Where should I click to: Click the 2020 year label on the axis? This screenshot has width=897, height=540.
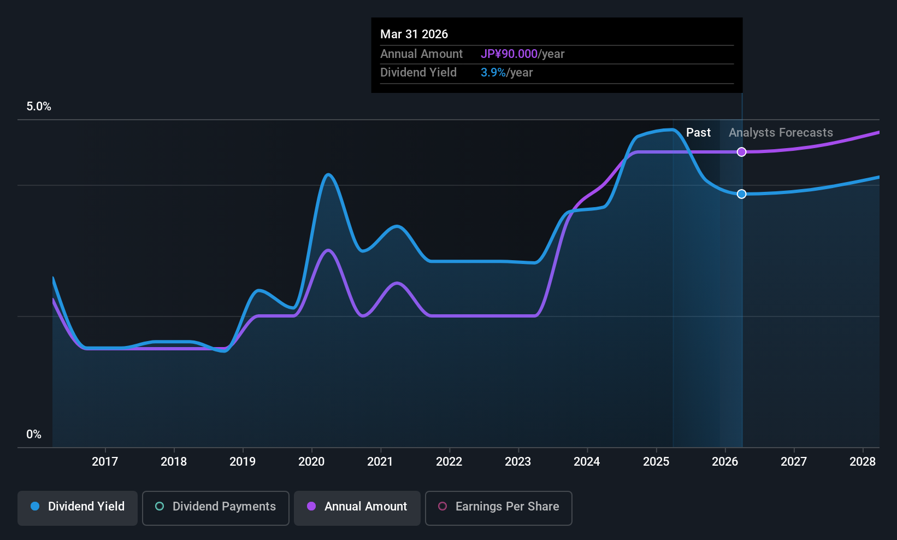[311, 462]
